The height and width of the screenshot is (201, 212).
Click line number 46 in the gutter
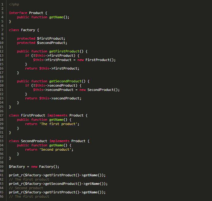[x=2, y=196]
